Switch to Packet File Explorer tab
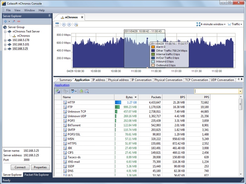The width and height of the screenshot is (246, 184). click(37, 175)
